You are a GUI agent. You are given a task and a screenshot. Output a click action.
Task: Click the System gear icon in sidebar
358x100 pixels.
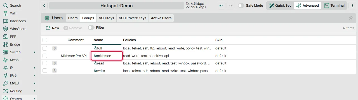tap(5, 98)
